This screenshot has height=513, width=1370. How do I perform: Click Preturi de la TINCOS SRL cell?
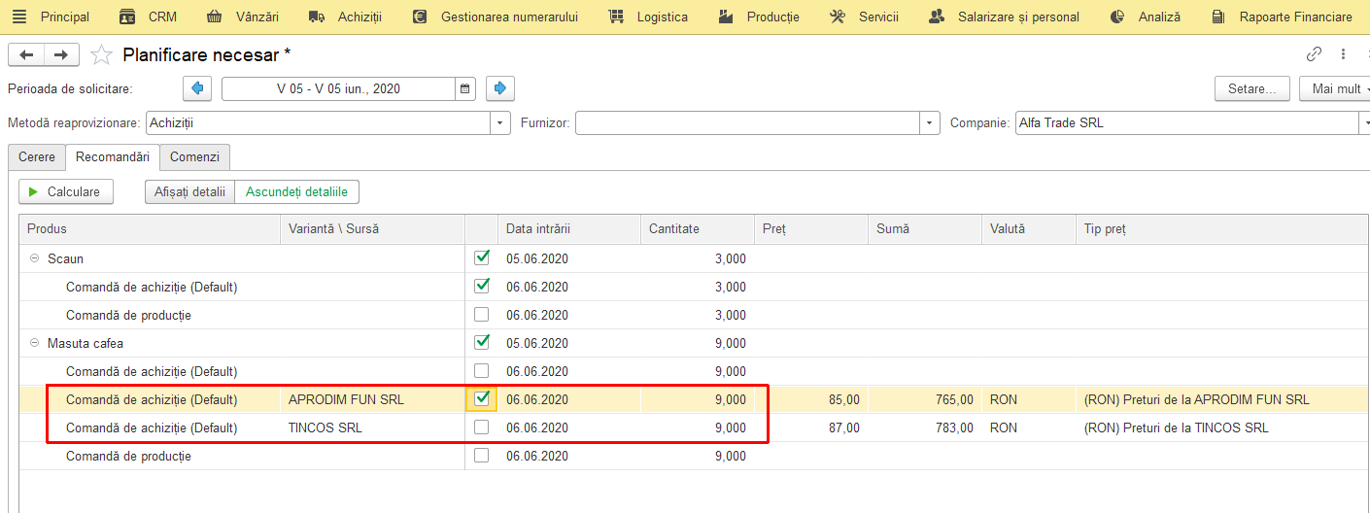tap(1222, 427)
